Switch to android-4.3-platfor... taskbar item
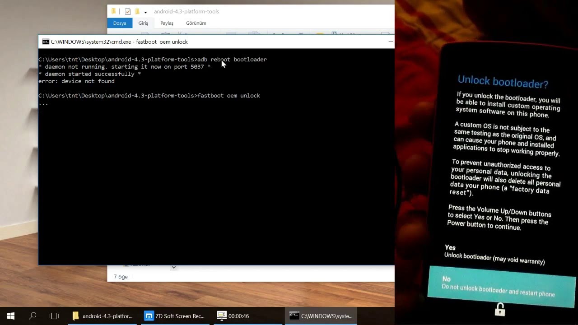Viewport: 578px width, 325px height. coord(103,316)
